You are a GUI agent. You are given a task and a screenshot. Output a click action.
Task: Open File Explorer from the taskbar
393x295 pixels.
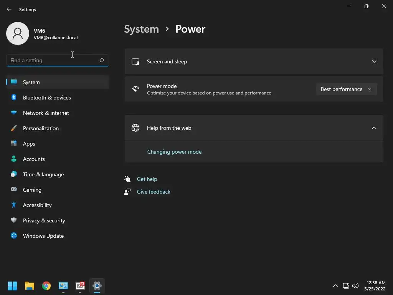(29, 286)
